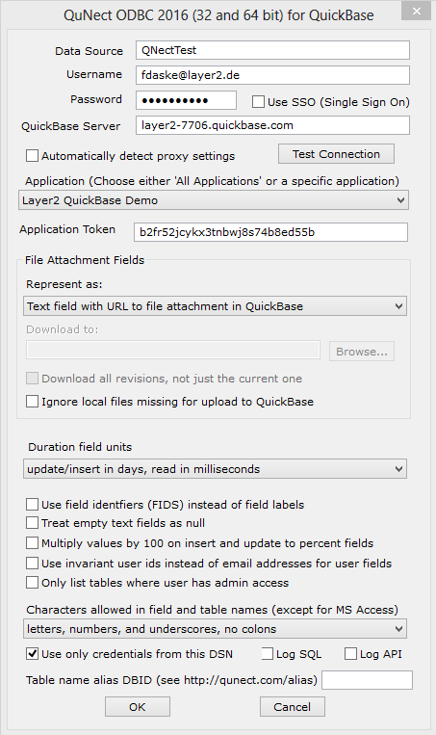Check Treat empty text fields as null
This screenshot has width=436, height=735.
pyautogui.click(x=32, y=523)
